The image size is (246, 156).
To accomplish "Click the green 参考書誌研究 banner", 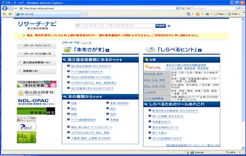I will 36,111.
